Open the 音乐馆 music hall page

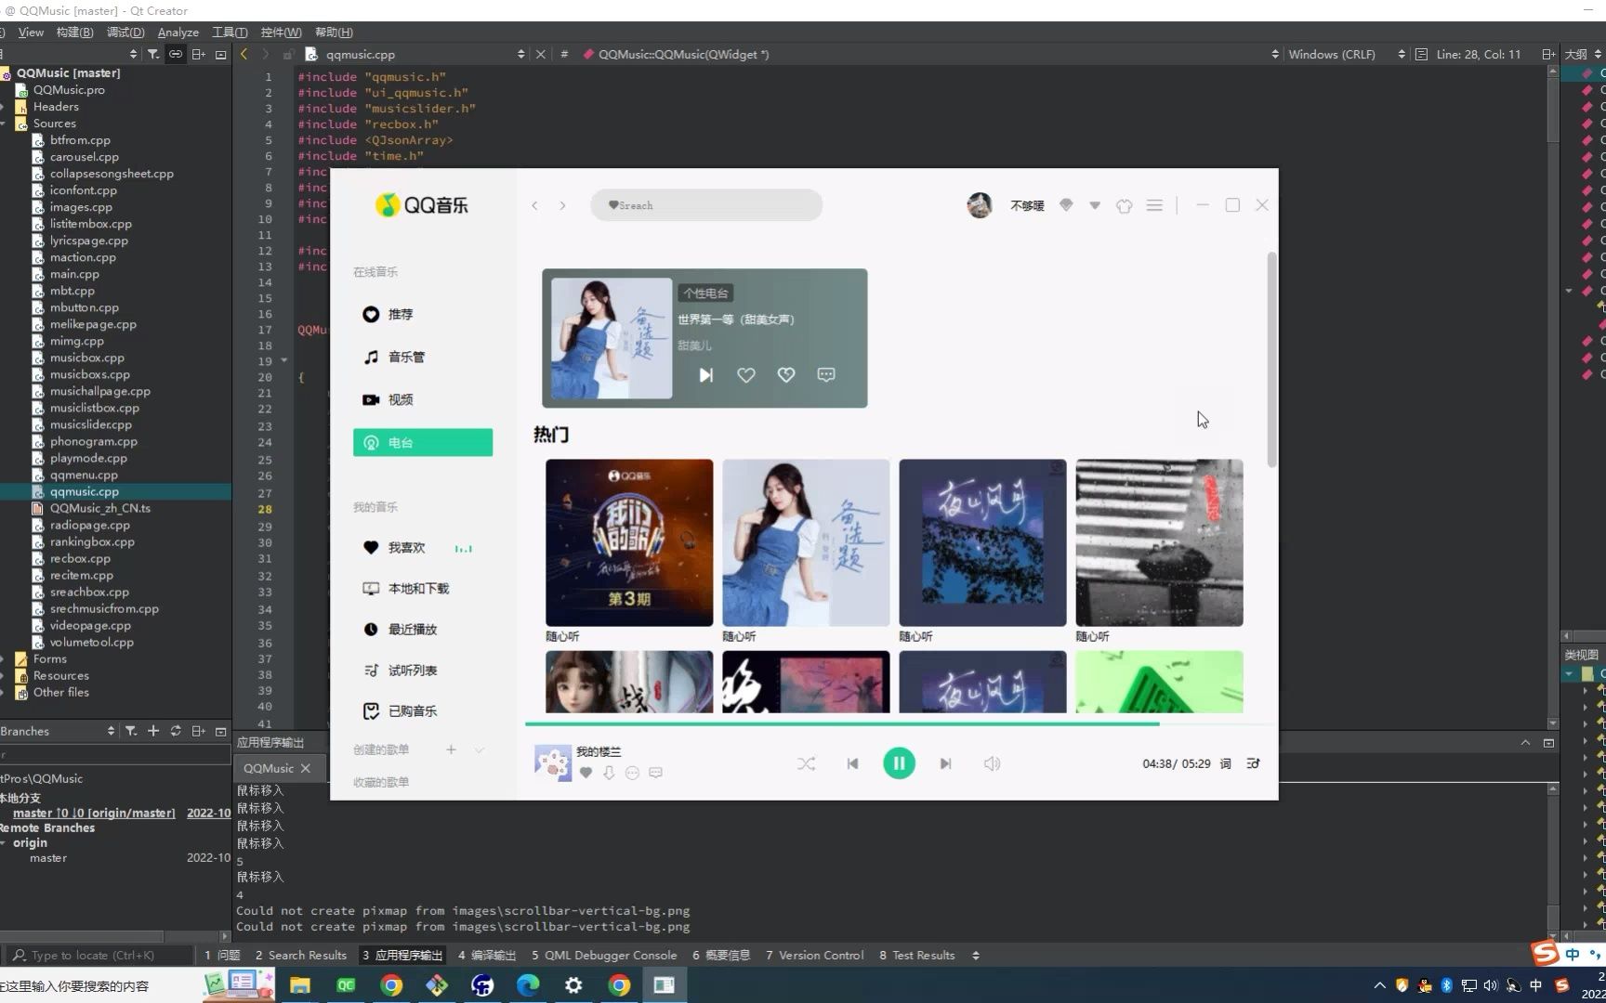coord(422,357)
